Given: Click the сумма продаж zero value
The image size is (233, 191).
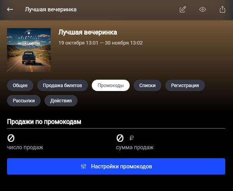Looking at the screenshot, I should click(x=120, y=138).
